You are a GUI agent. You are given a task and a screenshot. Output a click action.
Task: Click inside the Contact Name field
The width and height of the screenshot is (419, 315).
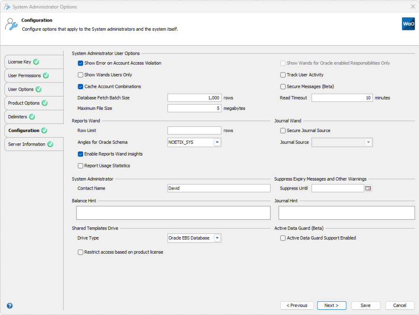coord(218,188)
